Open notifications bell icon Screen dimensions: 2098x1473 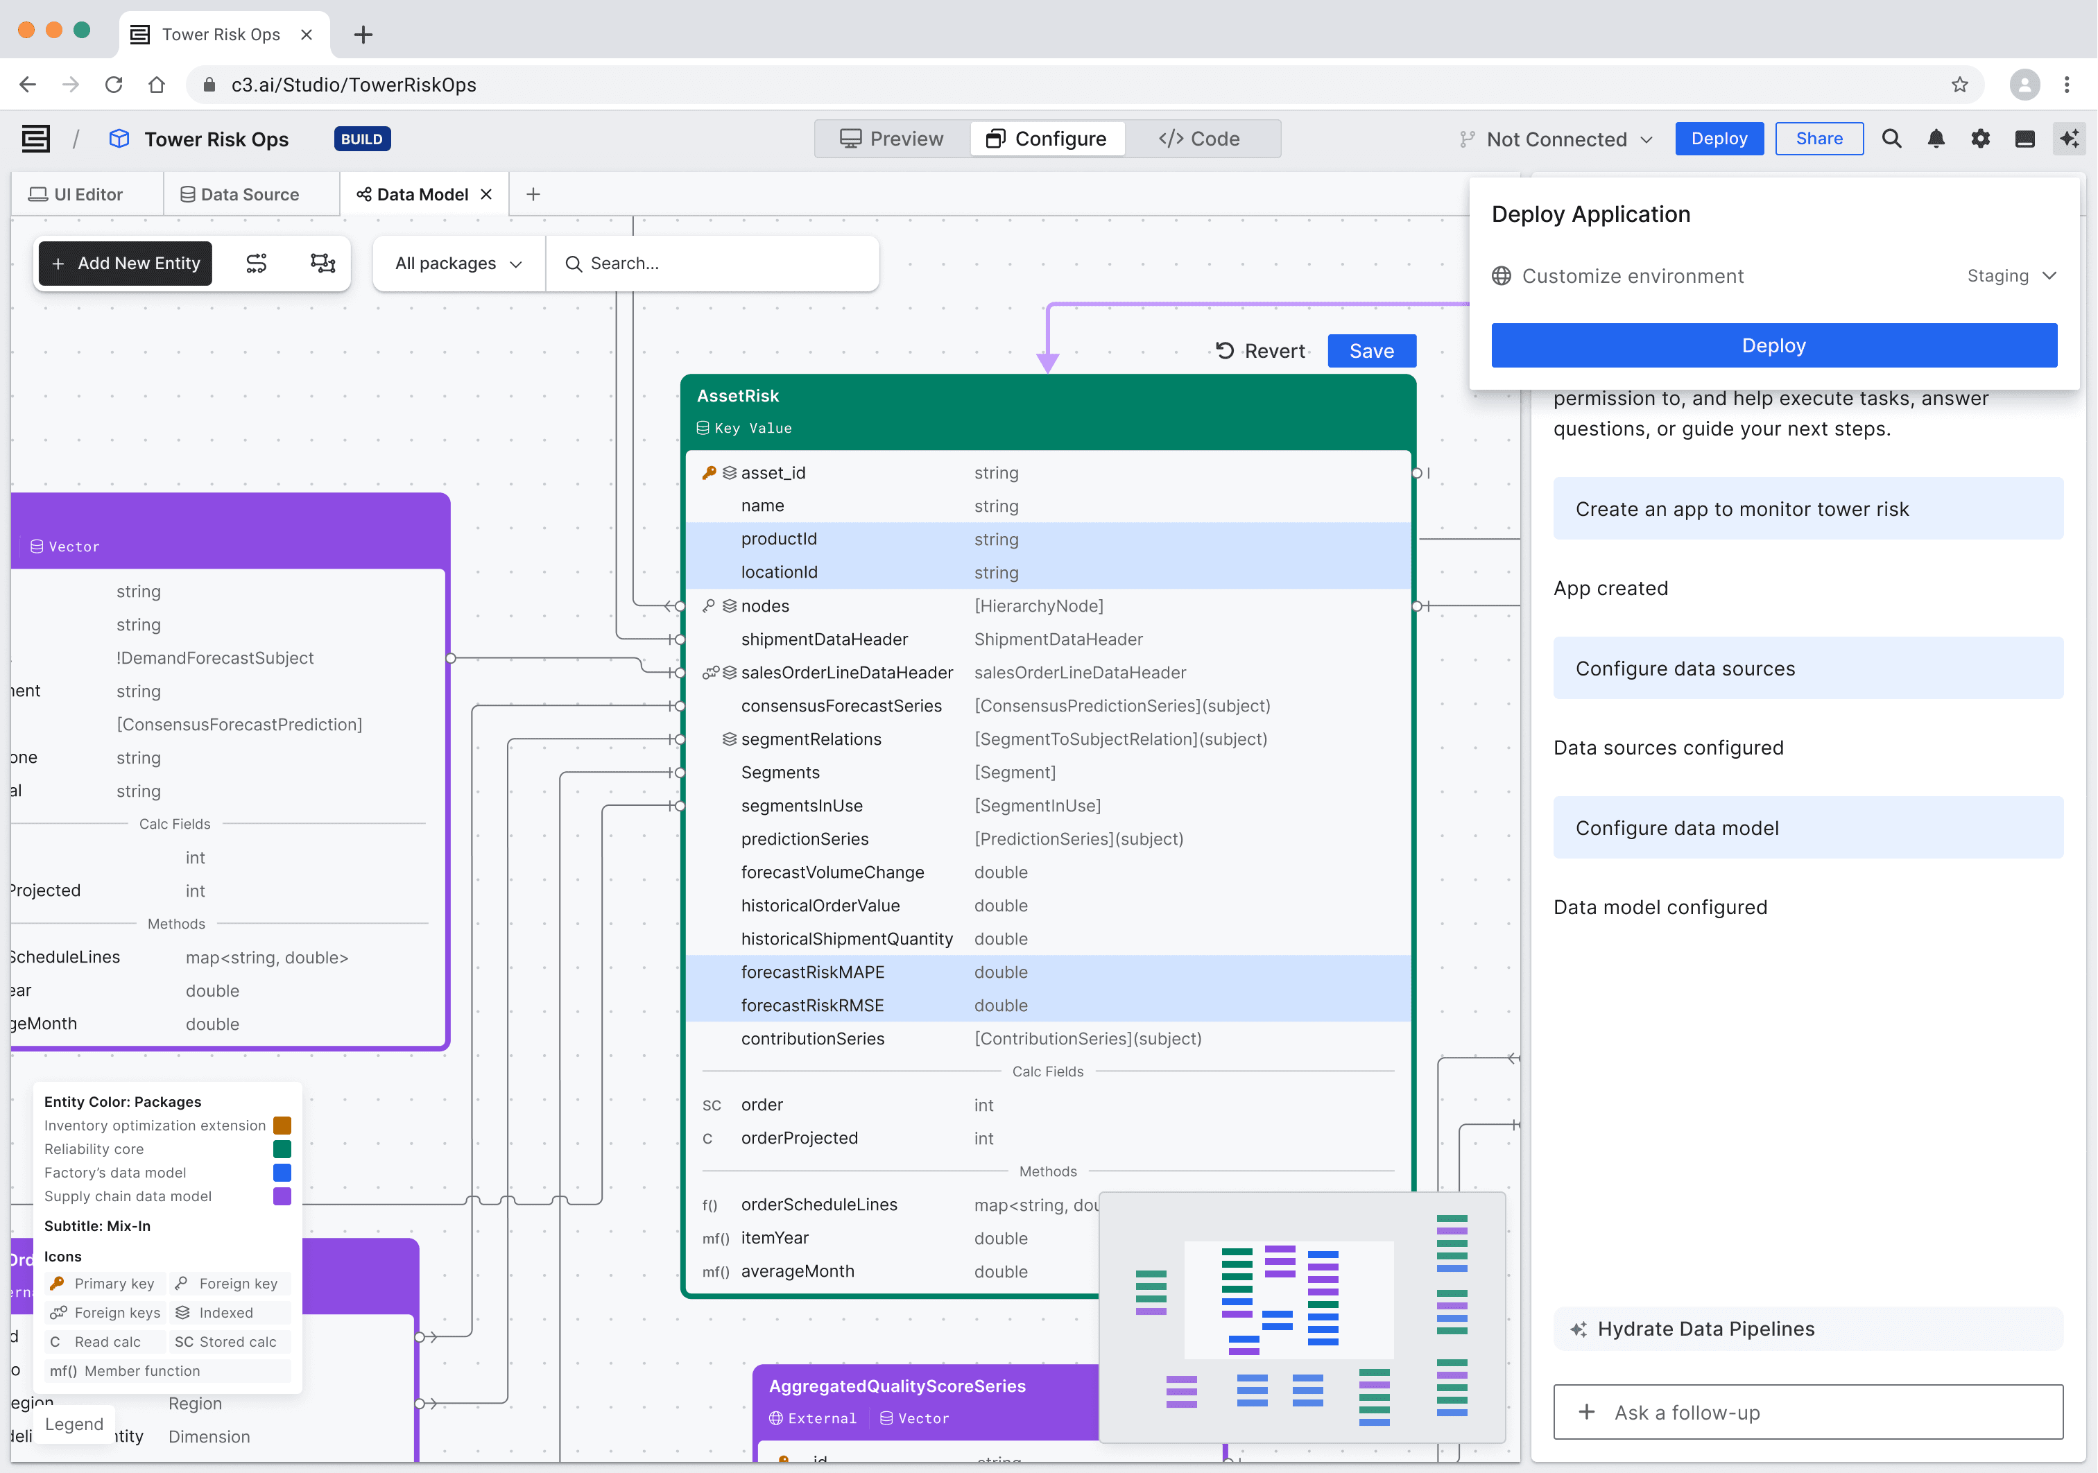pyautogui.click(x=1935, y=139)
